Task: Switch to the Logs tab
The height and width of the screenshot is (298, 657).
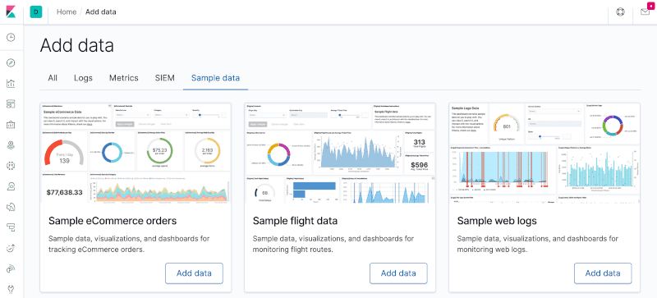Action: tap(84, 78)
